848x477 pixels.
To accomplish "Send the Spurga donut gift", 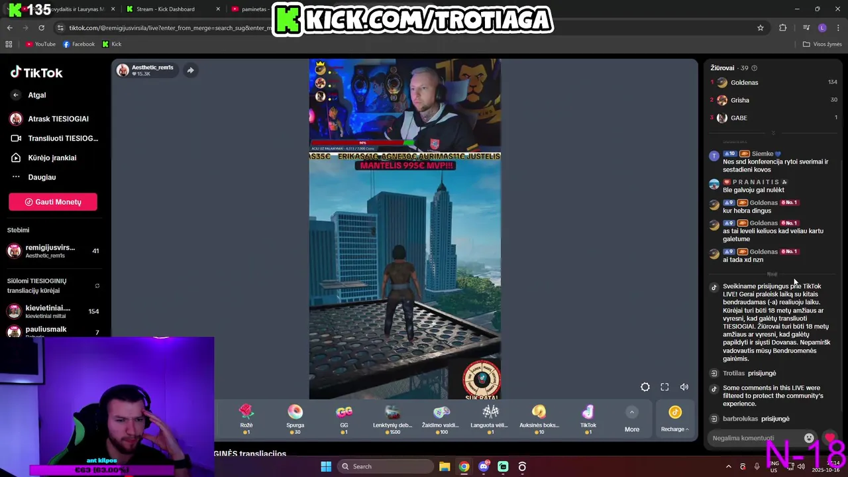I will click(295, 419).
